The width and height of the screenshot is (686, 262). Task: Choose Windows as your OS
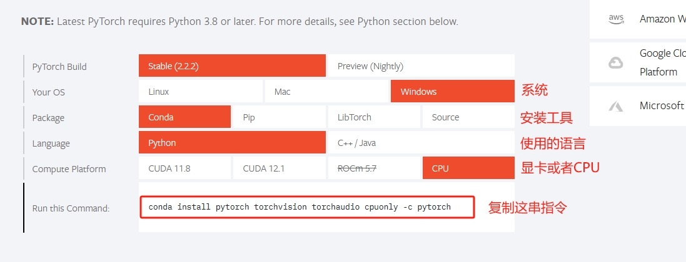[452, 91]
